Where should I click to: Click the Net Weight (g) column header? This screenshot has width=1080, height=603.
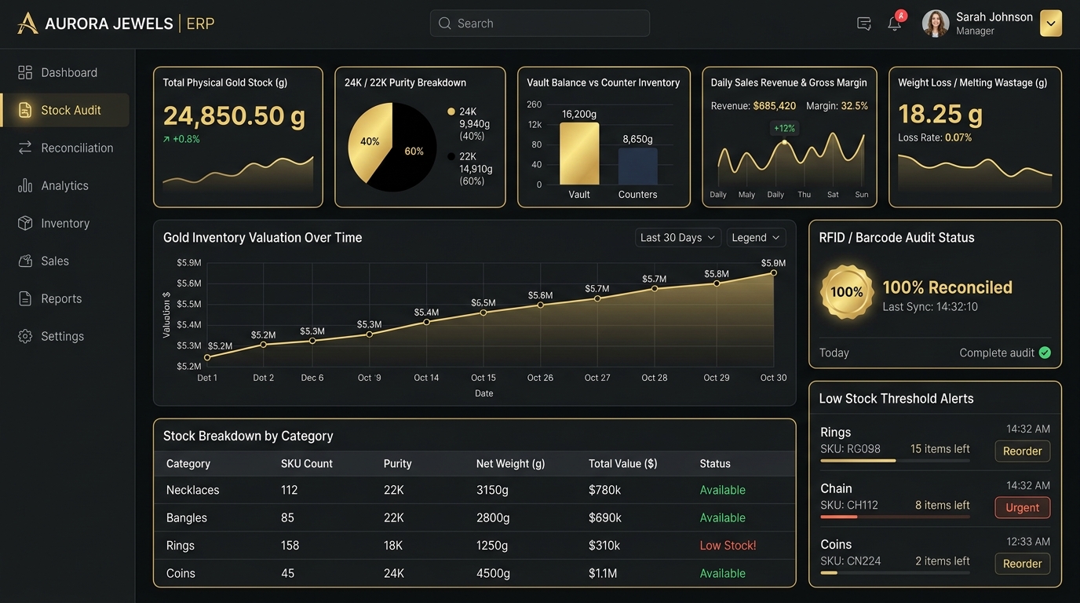[510, 464]
